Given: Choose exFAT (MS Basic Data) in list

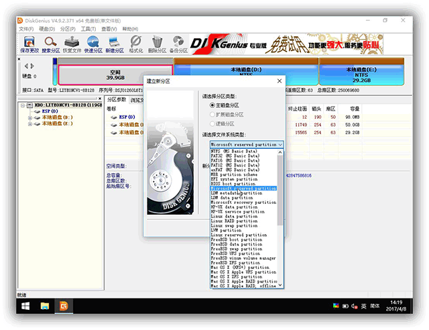Looking at the screenshot, I should tap(243, 170).
